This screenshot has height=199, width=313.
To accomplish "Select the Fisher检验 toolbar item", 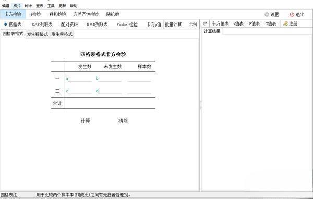I will pos(127,24).
